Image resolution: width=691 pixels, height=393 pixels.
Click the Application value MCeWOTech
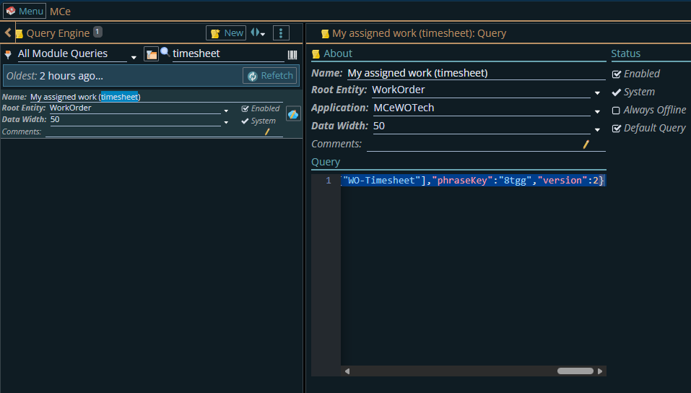pos(404,108)
